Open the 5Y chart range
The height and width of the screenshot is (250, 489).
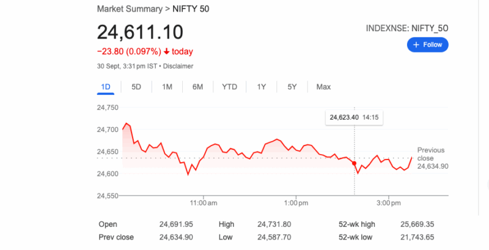[x=292, y=87]
